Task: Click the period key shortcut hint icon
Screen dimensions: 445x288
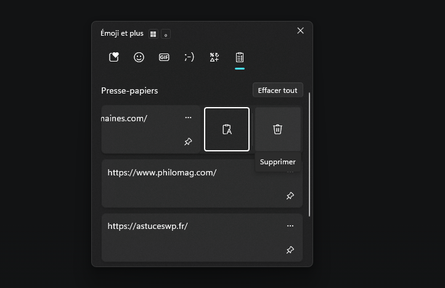Action: (166, 34)
